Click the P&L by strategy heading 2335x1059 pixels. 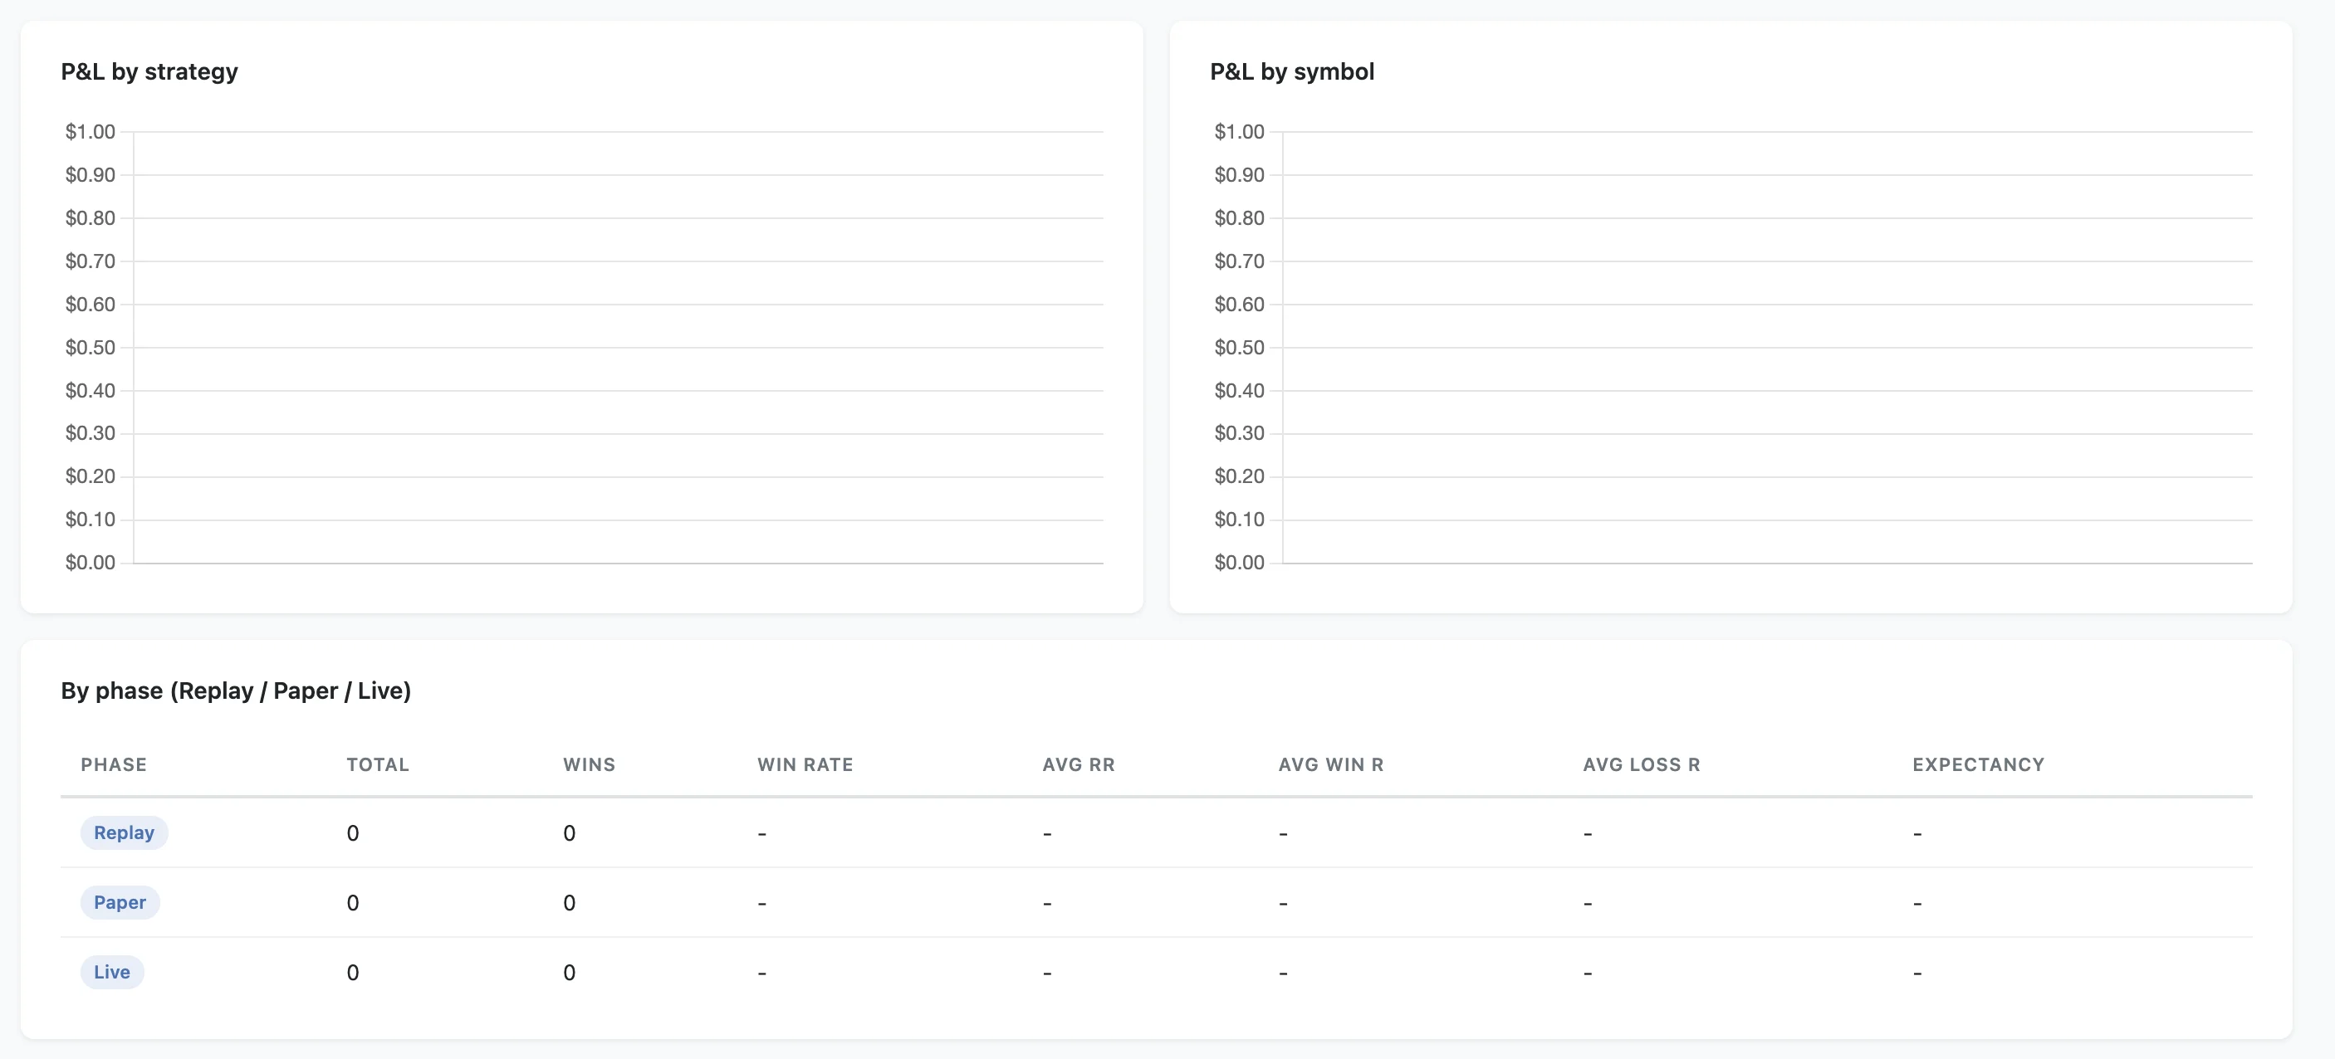(149, 71)
